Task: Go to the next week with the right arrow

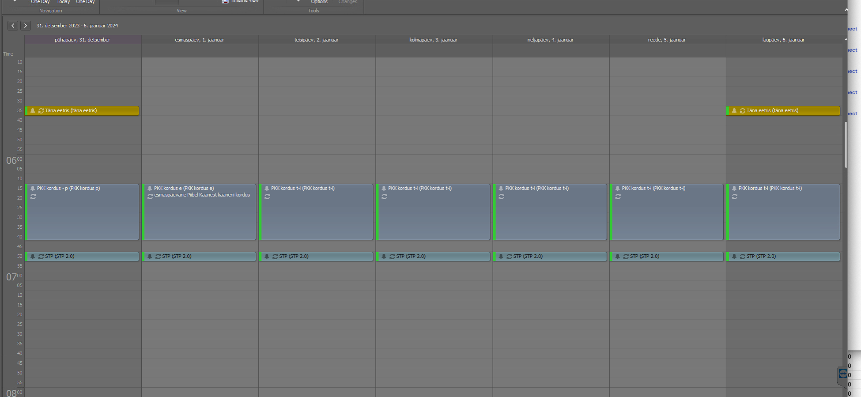Action: tap(26, 26)
